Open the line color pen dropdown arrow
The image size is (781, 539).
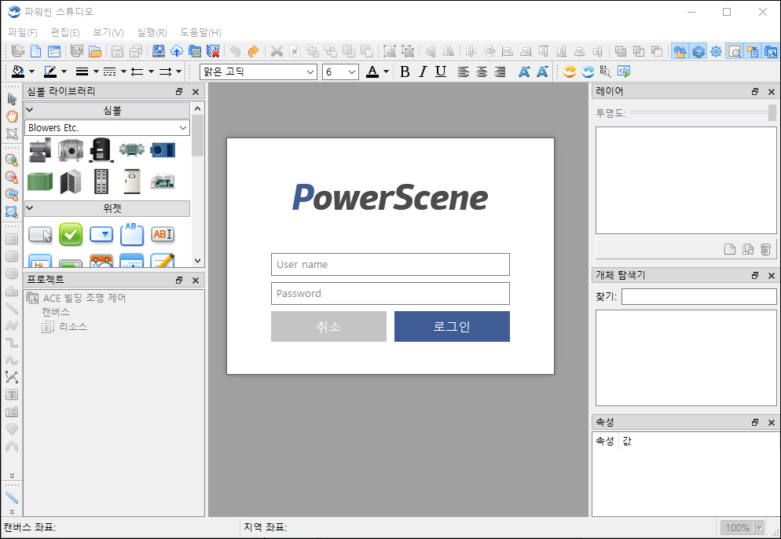coord(64,71)
